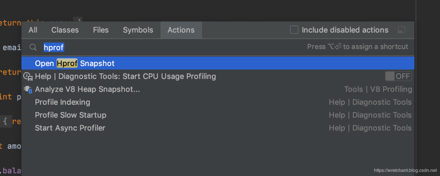Switch to the Classes tab
The width and height of the screenshot is (440, 176).
coord(65,30)
